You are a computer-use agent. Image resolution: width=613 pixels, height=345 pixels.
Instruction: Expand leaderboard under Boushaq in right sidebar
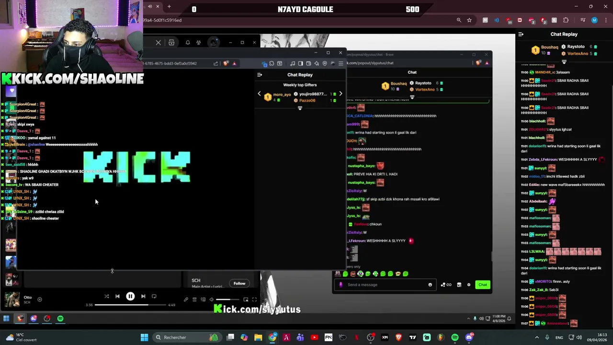(x=564, y=62)
